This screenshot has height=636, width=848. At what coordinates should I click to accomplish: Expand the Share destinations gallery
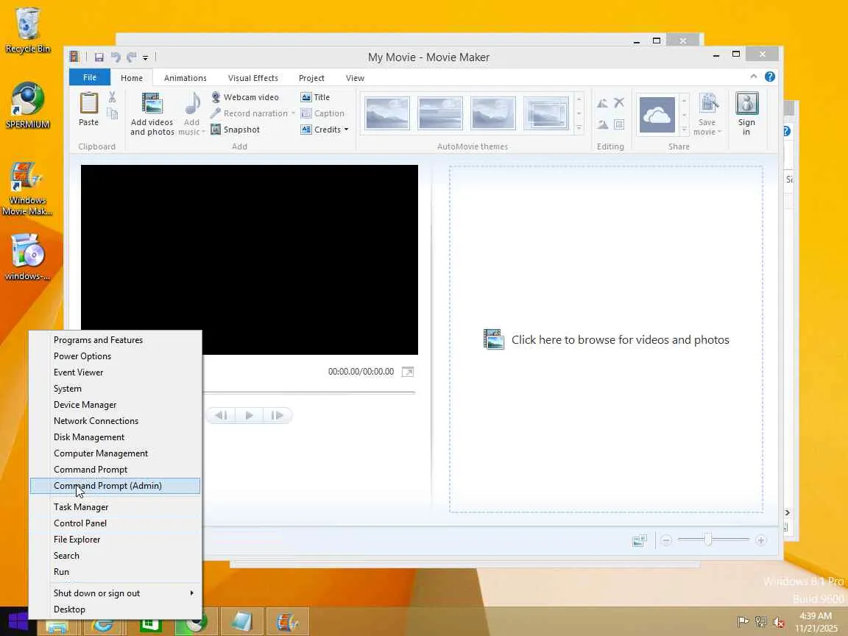click(684, 130)
